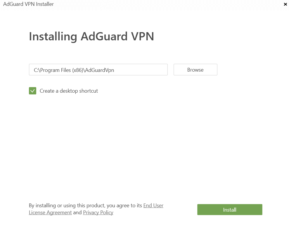Click the word "VPN" in the large heading

point(142,37)
